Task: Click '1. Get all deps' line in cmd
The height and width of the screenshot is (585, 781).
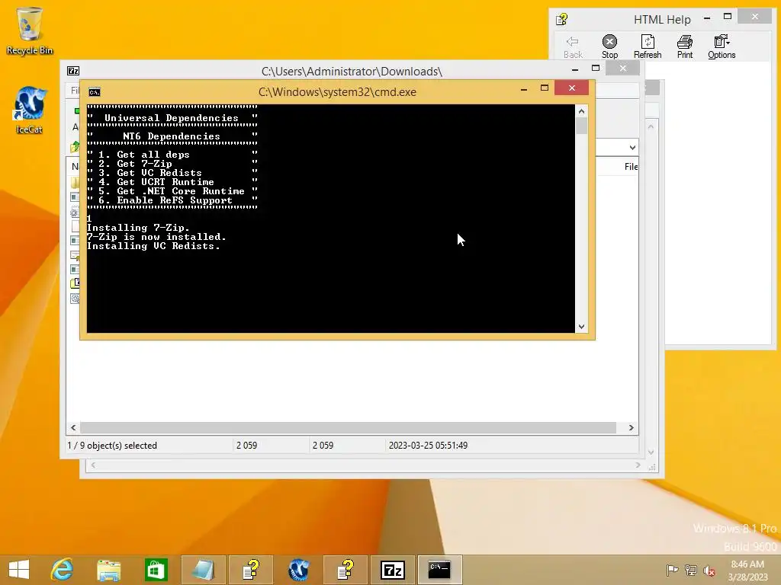Action: coord(144,155)
